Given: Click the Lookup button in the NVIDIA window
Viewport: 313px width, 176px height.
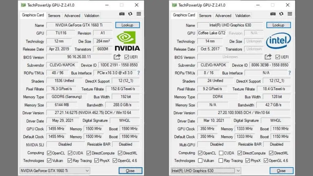Looking at the screenshot, I should point(127,25).
